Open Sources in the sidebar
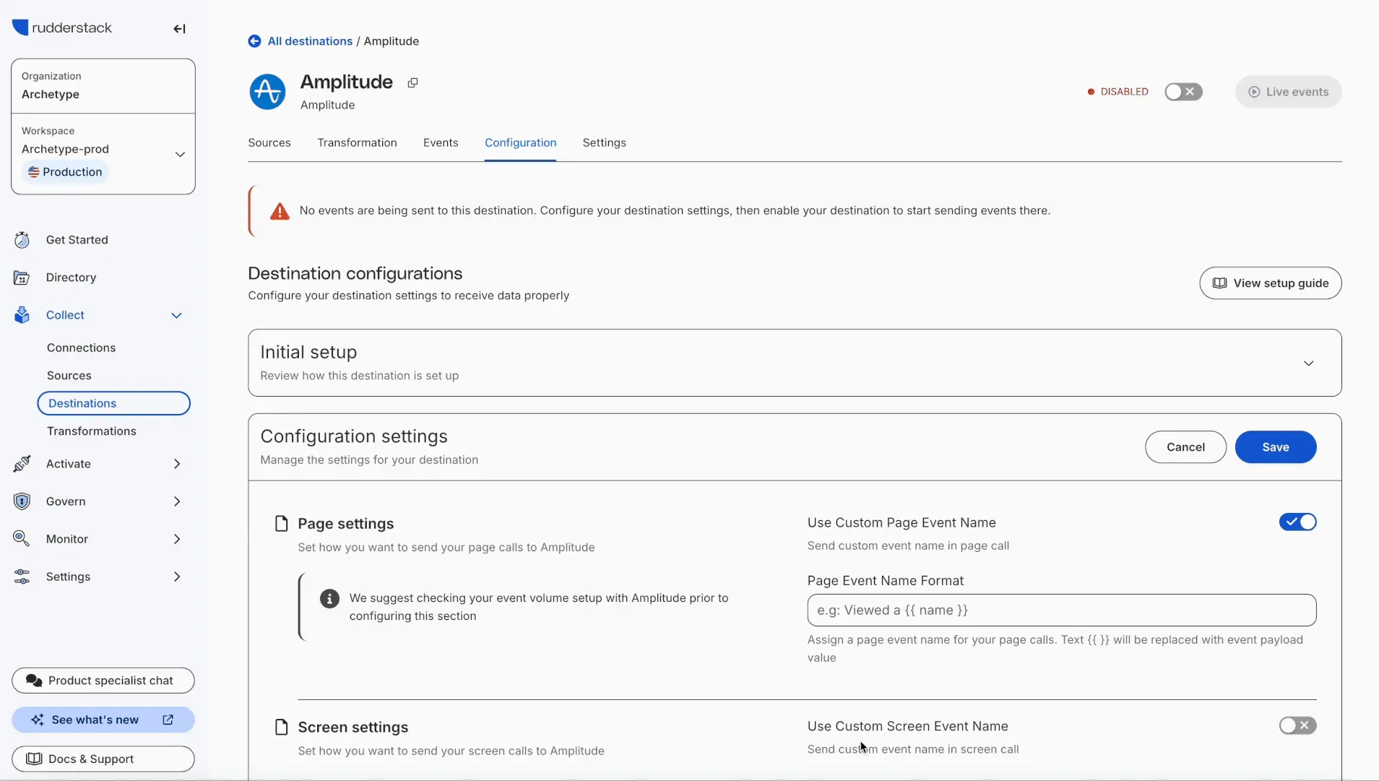The width and height of the screenshot is (1379, 781). [69, 376]
